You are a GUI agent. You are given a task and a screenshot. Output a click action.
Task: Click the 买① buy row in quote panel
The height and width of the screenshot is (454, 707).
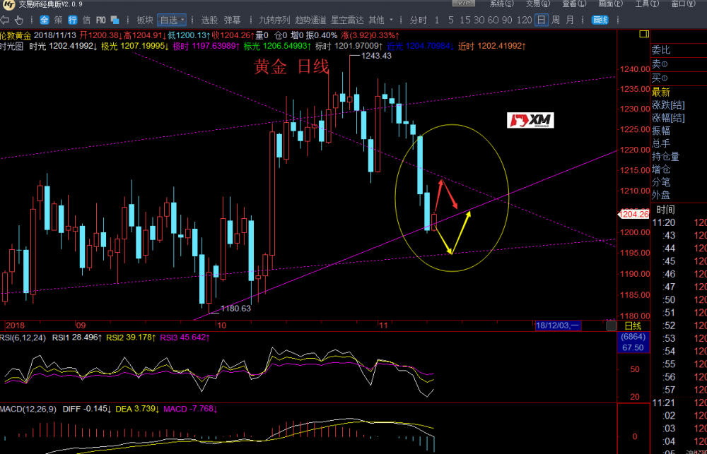(659, 78)
